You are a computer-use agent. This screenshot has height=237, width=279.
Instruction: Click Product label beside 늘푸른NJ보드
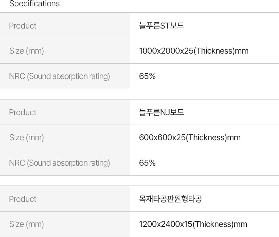(23, 112)
